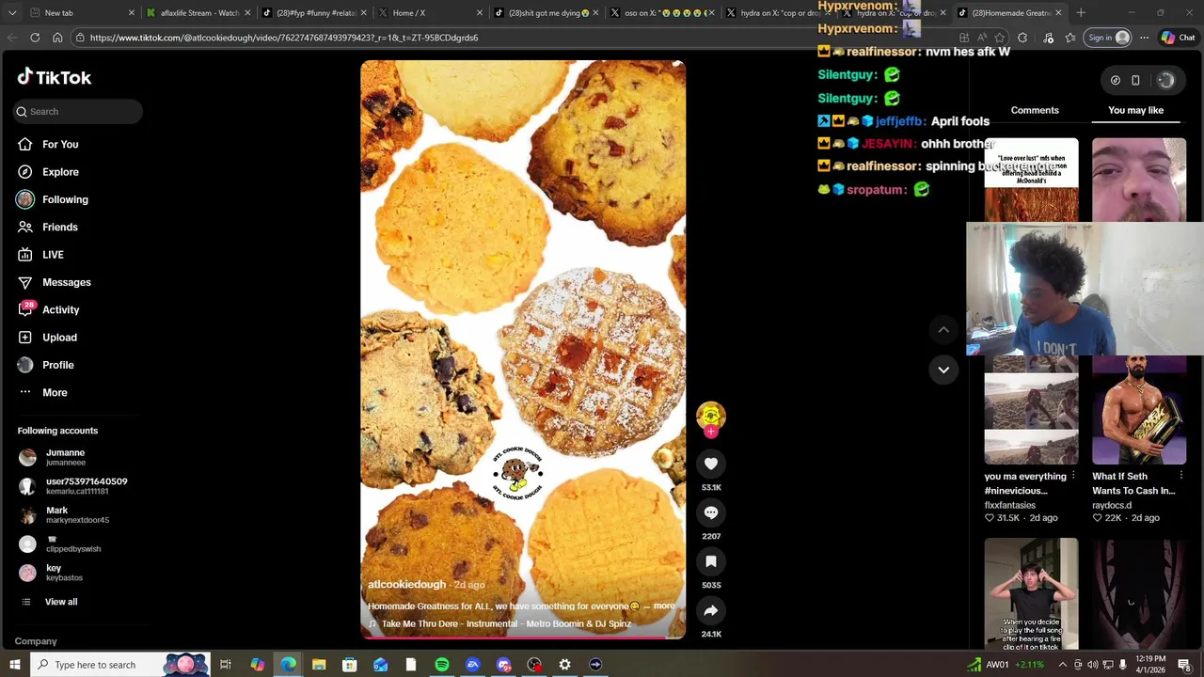Viewport: 1204px width, 677px height.
Task: Open more options for 'you ma everything'
Action: [x=1073, y=476]
